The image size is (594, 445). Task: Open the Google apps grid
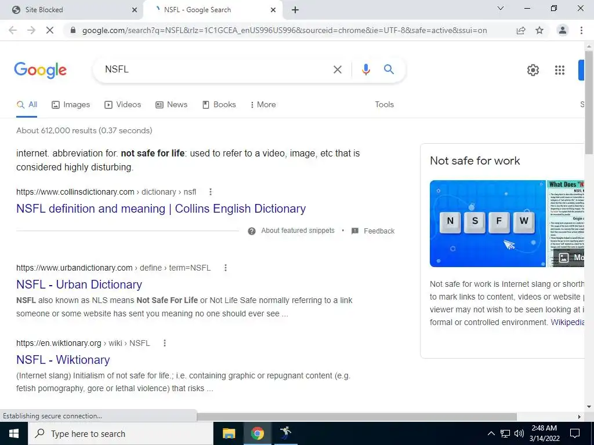click(560, 70)
